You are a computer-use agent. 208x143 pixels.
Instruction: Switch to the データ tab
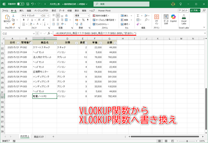coord(62,11)
